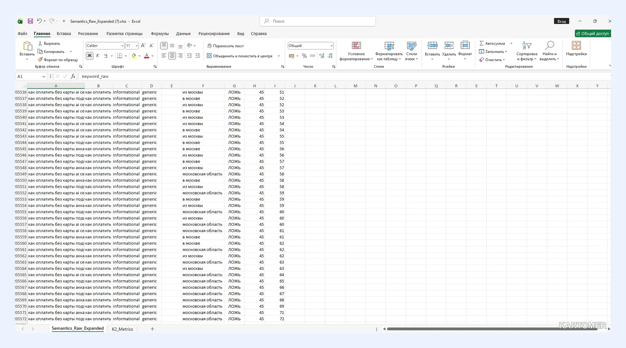
Task: Add a new sheet with the plus icon
Action: pyautogui.click(x=152, y=329)
